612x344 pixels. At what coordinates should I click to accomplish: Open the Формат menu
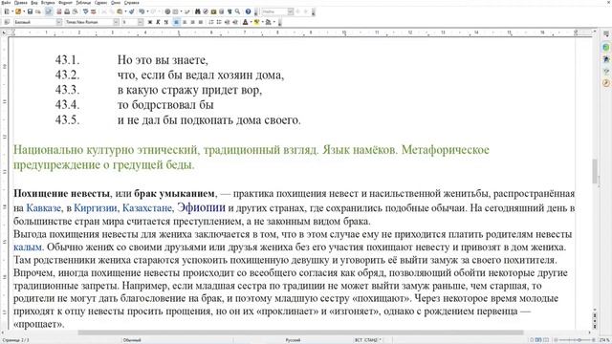click(65, 3)
